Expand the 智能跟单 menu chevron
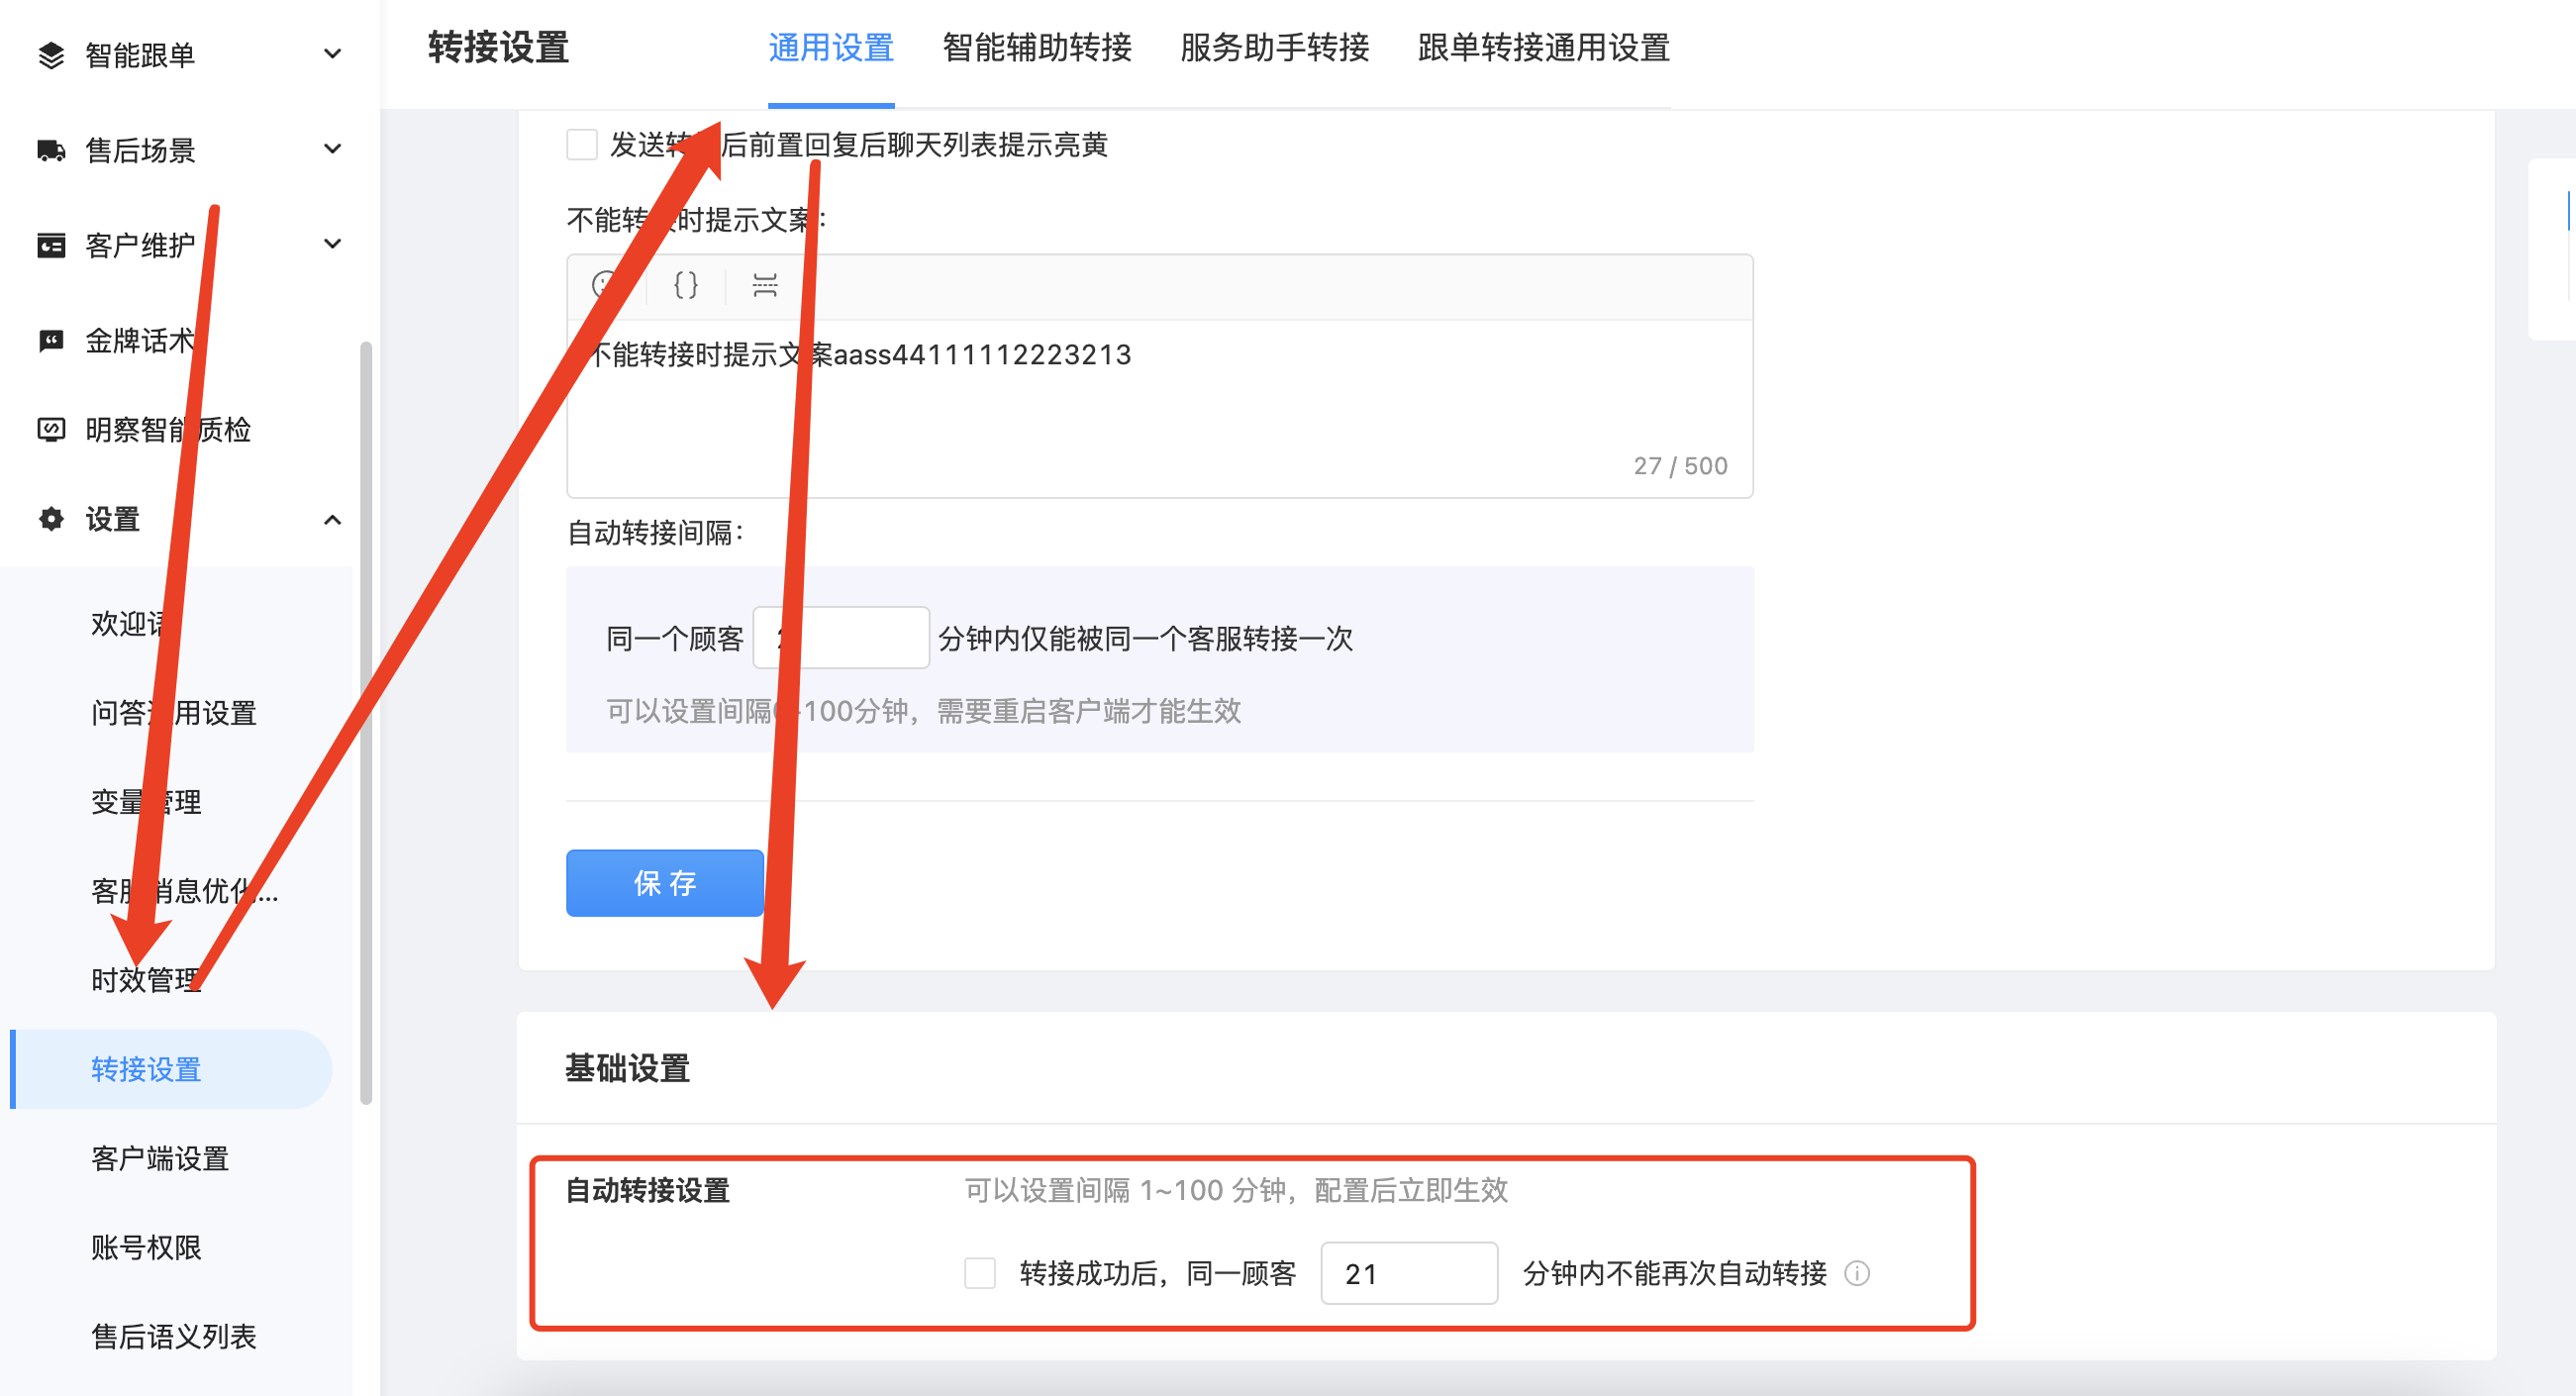The image size is (2576, 1396). pyautogui.click(x=333, y=54)
